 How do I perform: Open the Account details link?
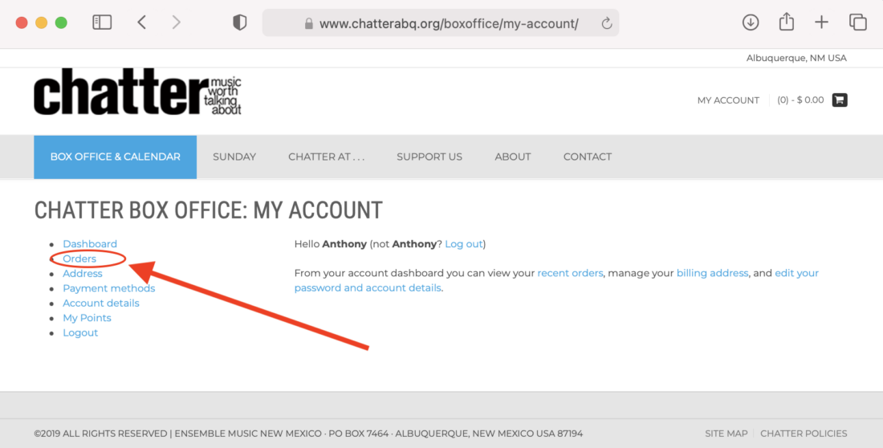pyautogui.click(x=101, y=303)
